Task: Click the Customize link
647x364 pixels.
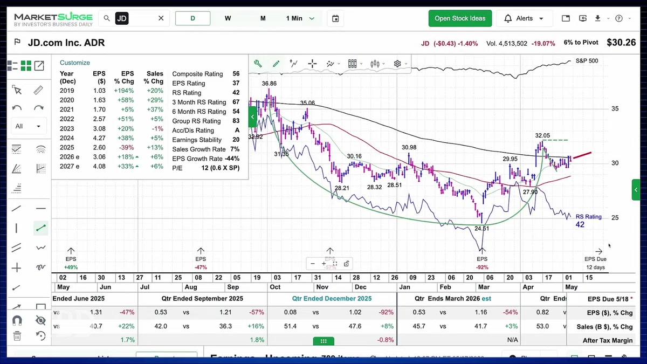Action: (x=75, y=63)
